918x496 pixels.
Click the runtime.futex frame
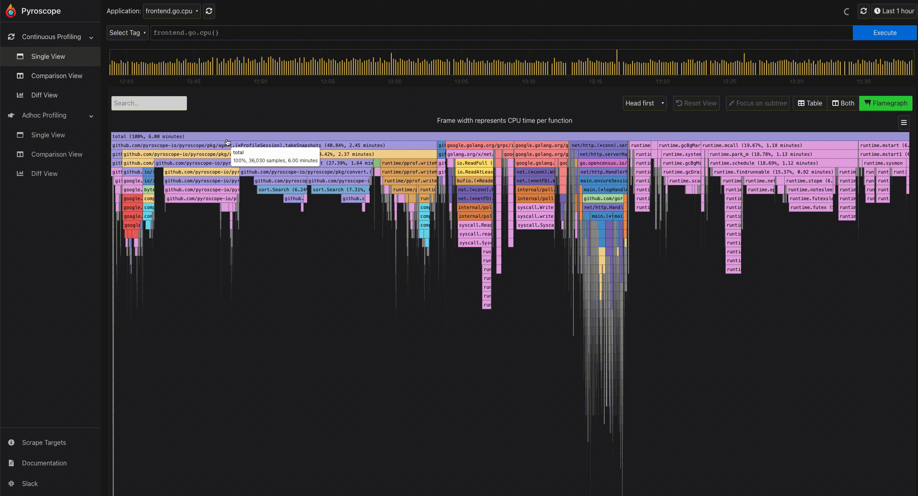pos(810,207)
